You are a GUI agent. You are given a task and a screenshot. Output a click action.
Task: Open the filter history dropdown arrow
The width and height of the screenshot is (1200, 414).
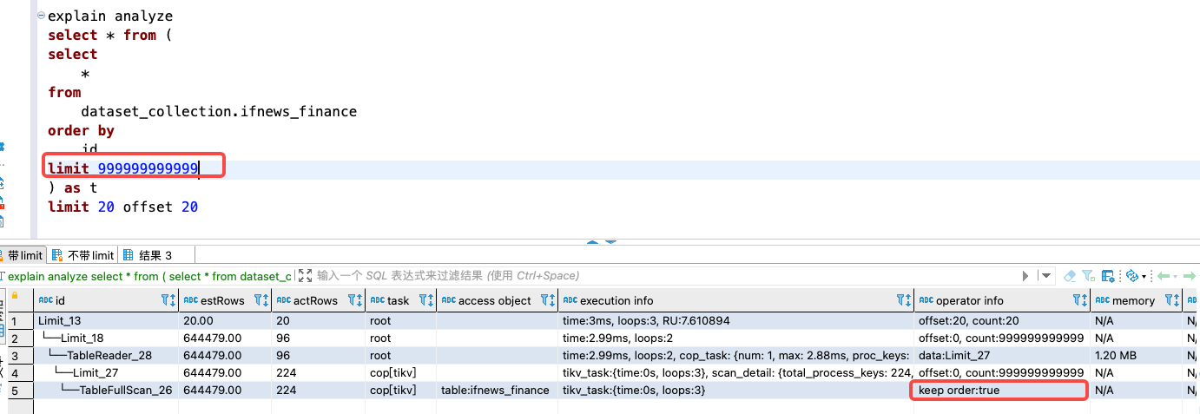point(1045,276)
